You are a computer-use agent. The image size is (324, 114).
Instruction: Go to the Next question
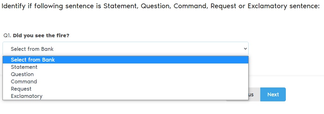273,94
